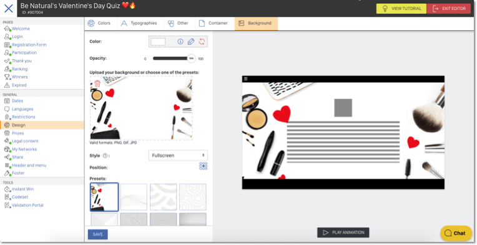477x245 pixels.
Task: Click the Position grid icon
Action: pos(203,166)
